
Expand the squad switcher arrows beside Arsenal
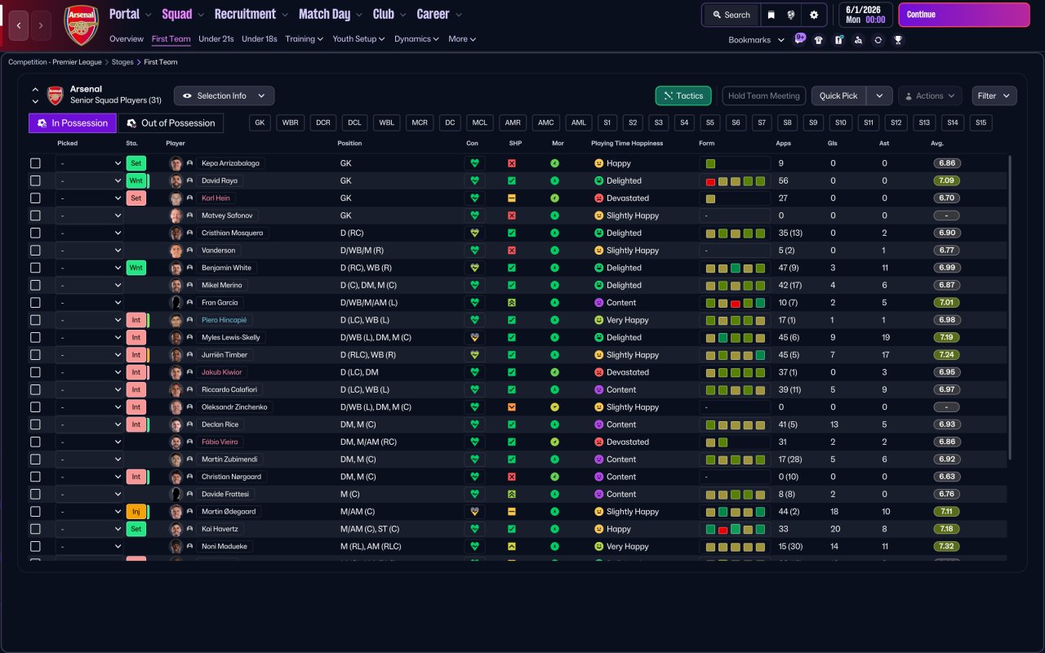coord(35,96)
